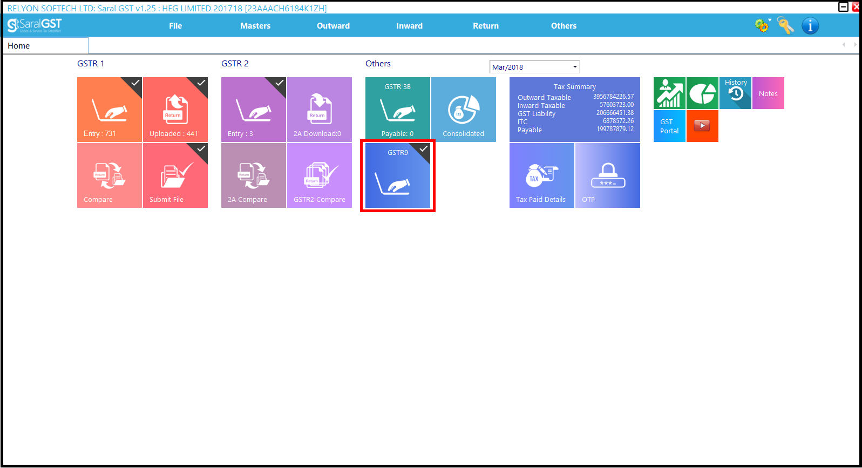Open the GSTR 1 Entry tile

pyautogui.click(x=110, y=110)
